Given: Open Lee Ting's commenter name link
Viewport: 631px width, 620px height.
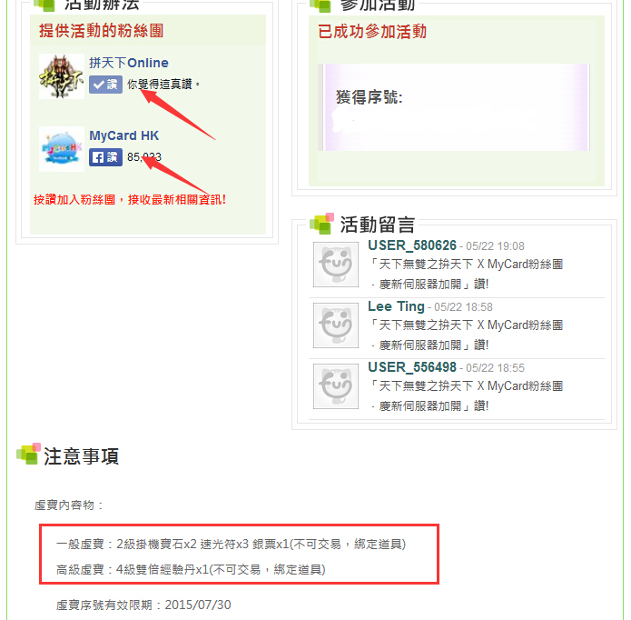Looking at the screenshot, I should (x=396, y=306).
